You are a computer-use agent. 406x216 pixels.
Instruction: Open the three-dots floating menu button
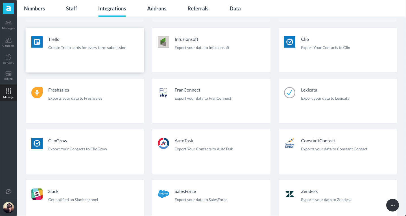point(392,205)
